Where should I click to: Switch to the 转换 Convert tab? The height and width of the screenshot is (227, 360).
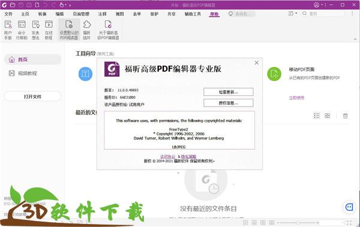[x=42, y=14]
